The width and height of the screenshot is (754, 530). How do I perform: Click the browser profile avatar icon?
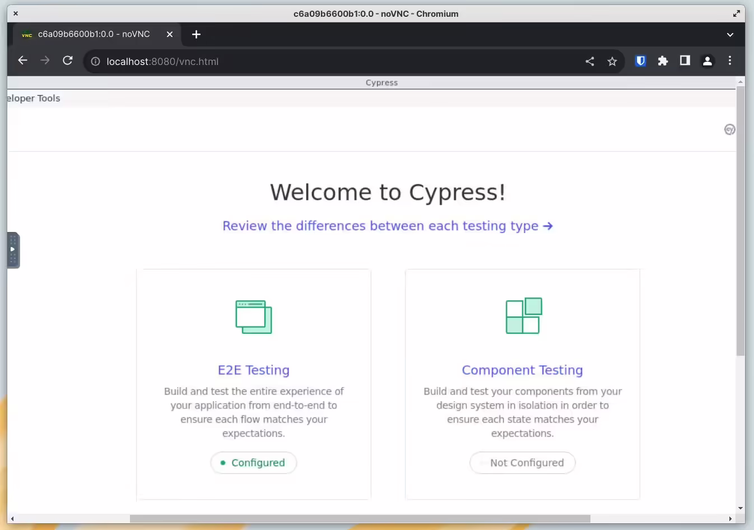click(x=707, y=61)
